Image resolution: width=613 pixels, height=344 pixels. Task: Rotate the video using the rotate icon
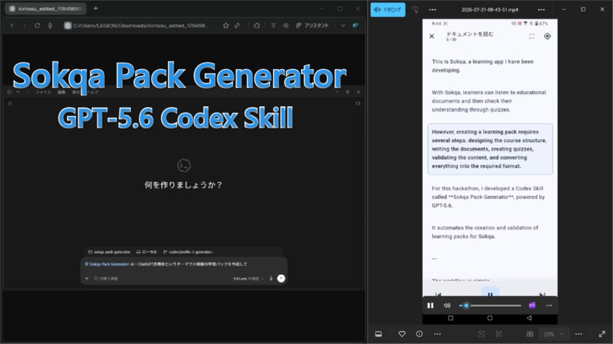point(414,10)
